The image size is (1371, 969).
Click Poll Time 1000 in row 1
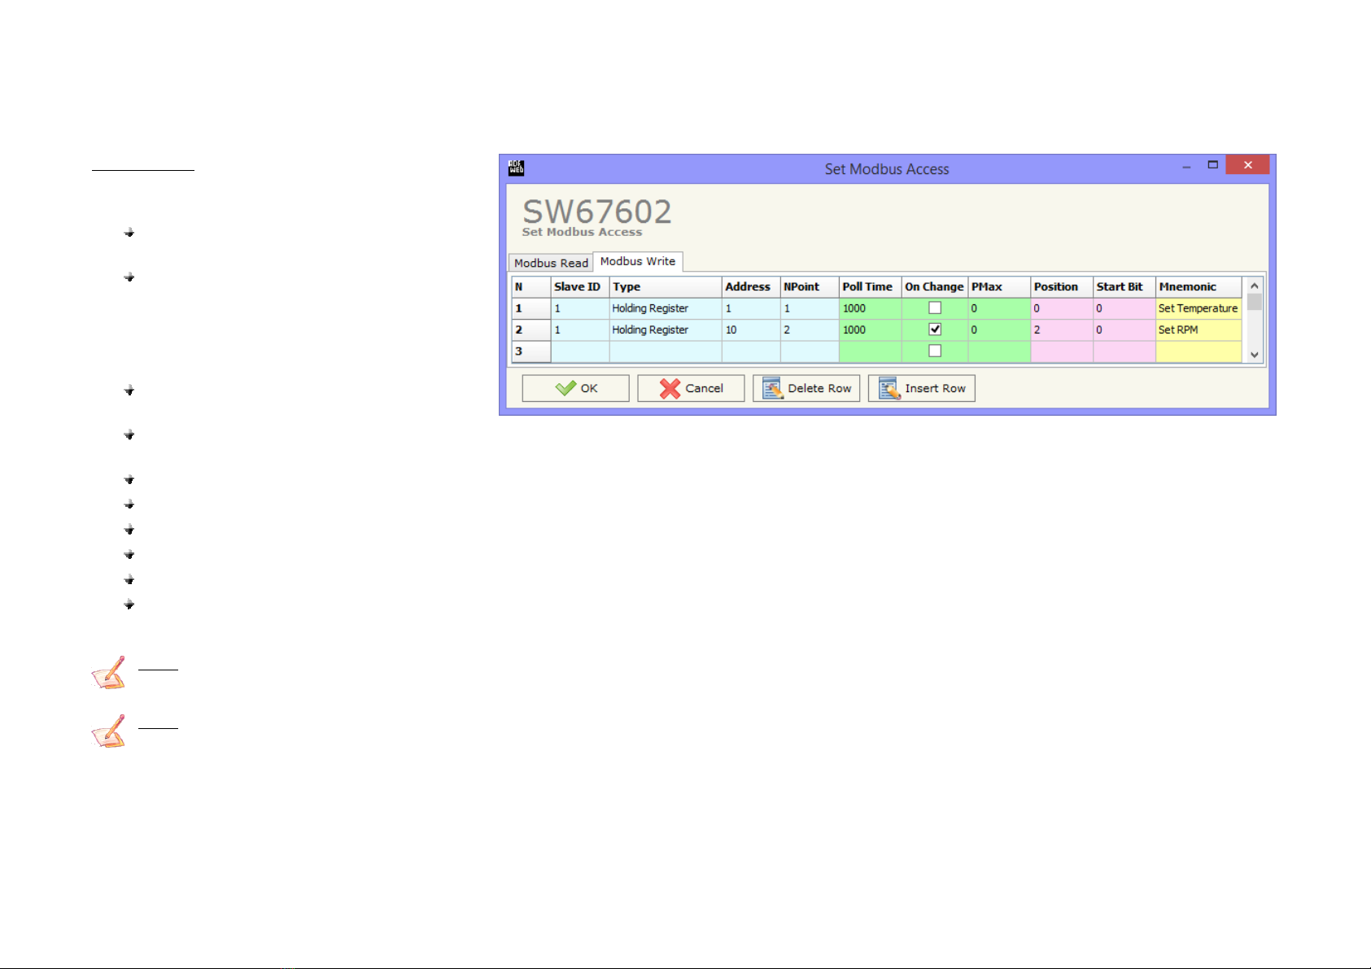coord(870,308)
